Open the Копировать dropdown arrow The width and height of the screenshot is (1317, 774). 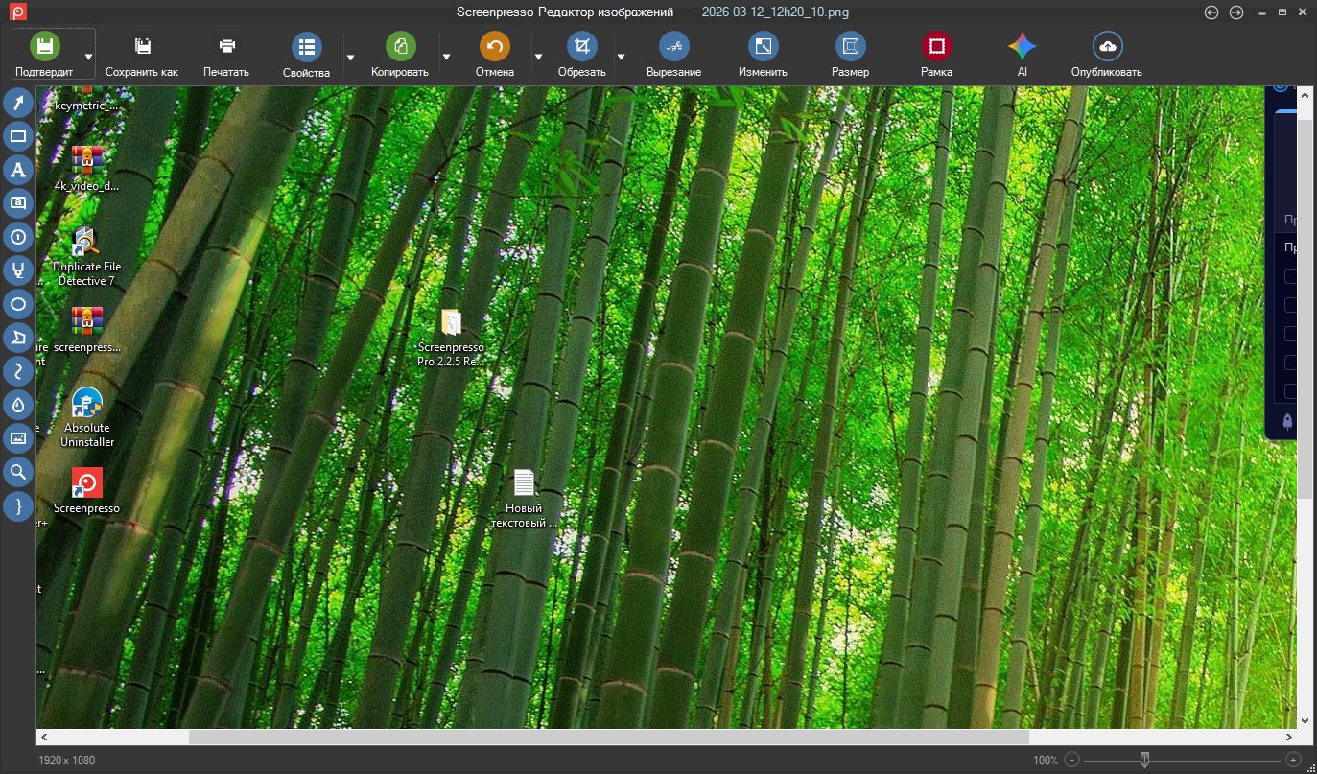[x=446, y=57]
